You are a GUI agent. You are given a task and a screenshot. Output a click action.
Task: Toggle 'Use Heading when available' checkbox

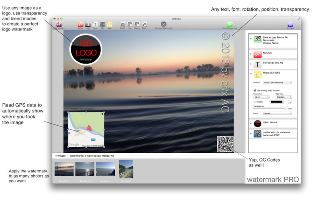(255, 90)
